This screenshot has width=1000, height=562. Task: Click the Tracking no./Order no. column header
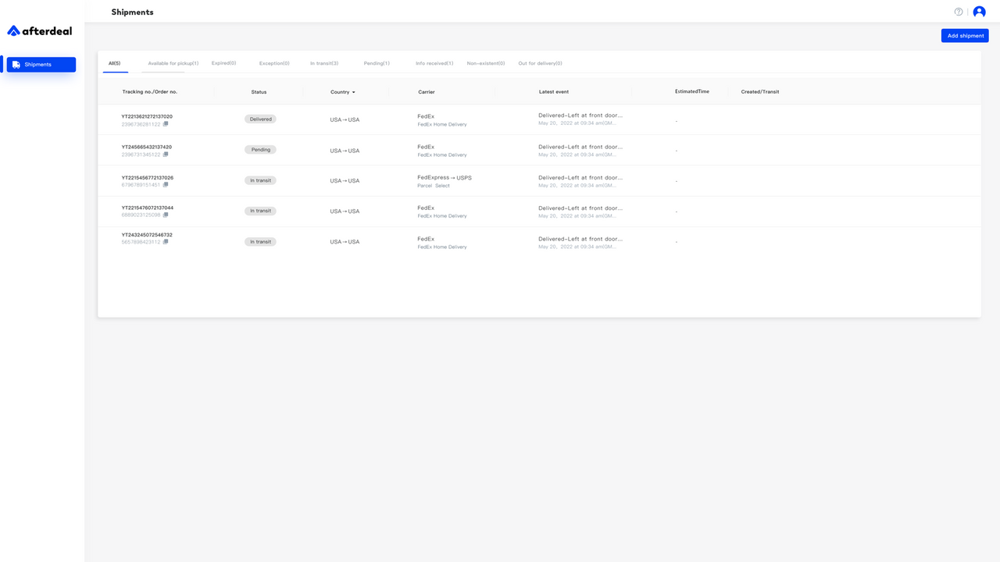click(x=150, y=92)
